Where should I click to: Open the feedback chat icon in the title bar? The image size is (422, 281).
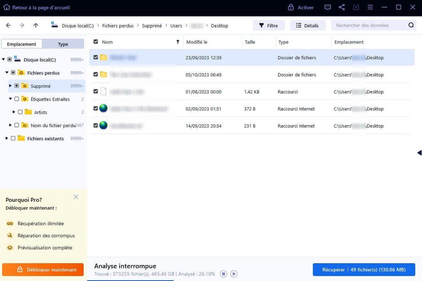327,7
